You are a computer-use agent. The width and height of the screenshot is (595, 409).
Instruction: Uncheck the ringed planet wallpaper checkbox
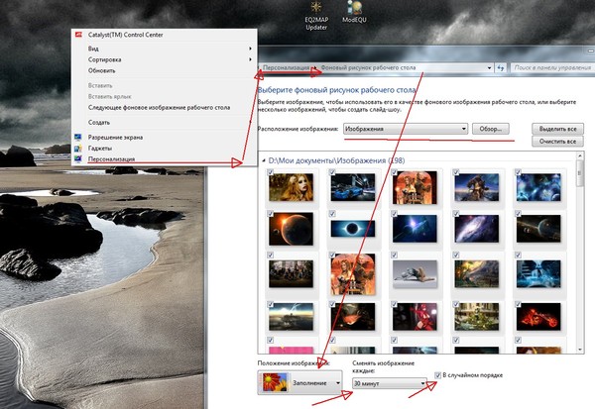point(518,213)
